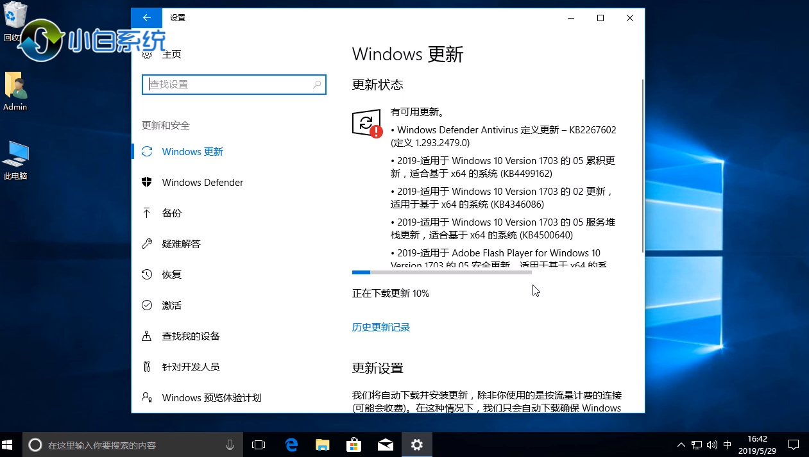This screenshot has height=457, width=809.
Task: Click the KB4346086 update entry
Action: point(502,198)
